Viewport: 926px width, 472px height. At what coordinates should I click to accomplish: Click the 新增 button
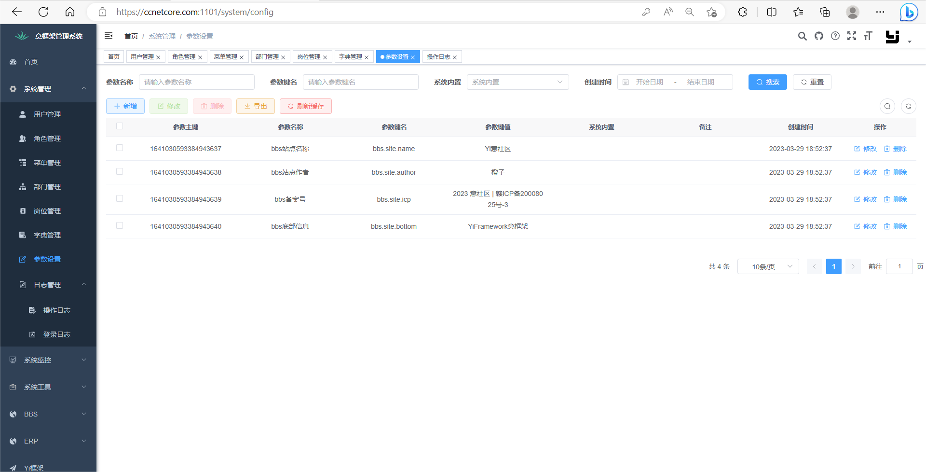(125, 106)
